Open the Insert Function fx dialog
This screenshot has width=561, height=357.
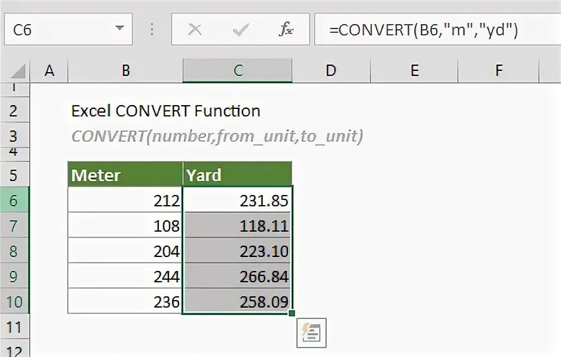[x=286, y=29]
